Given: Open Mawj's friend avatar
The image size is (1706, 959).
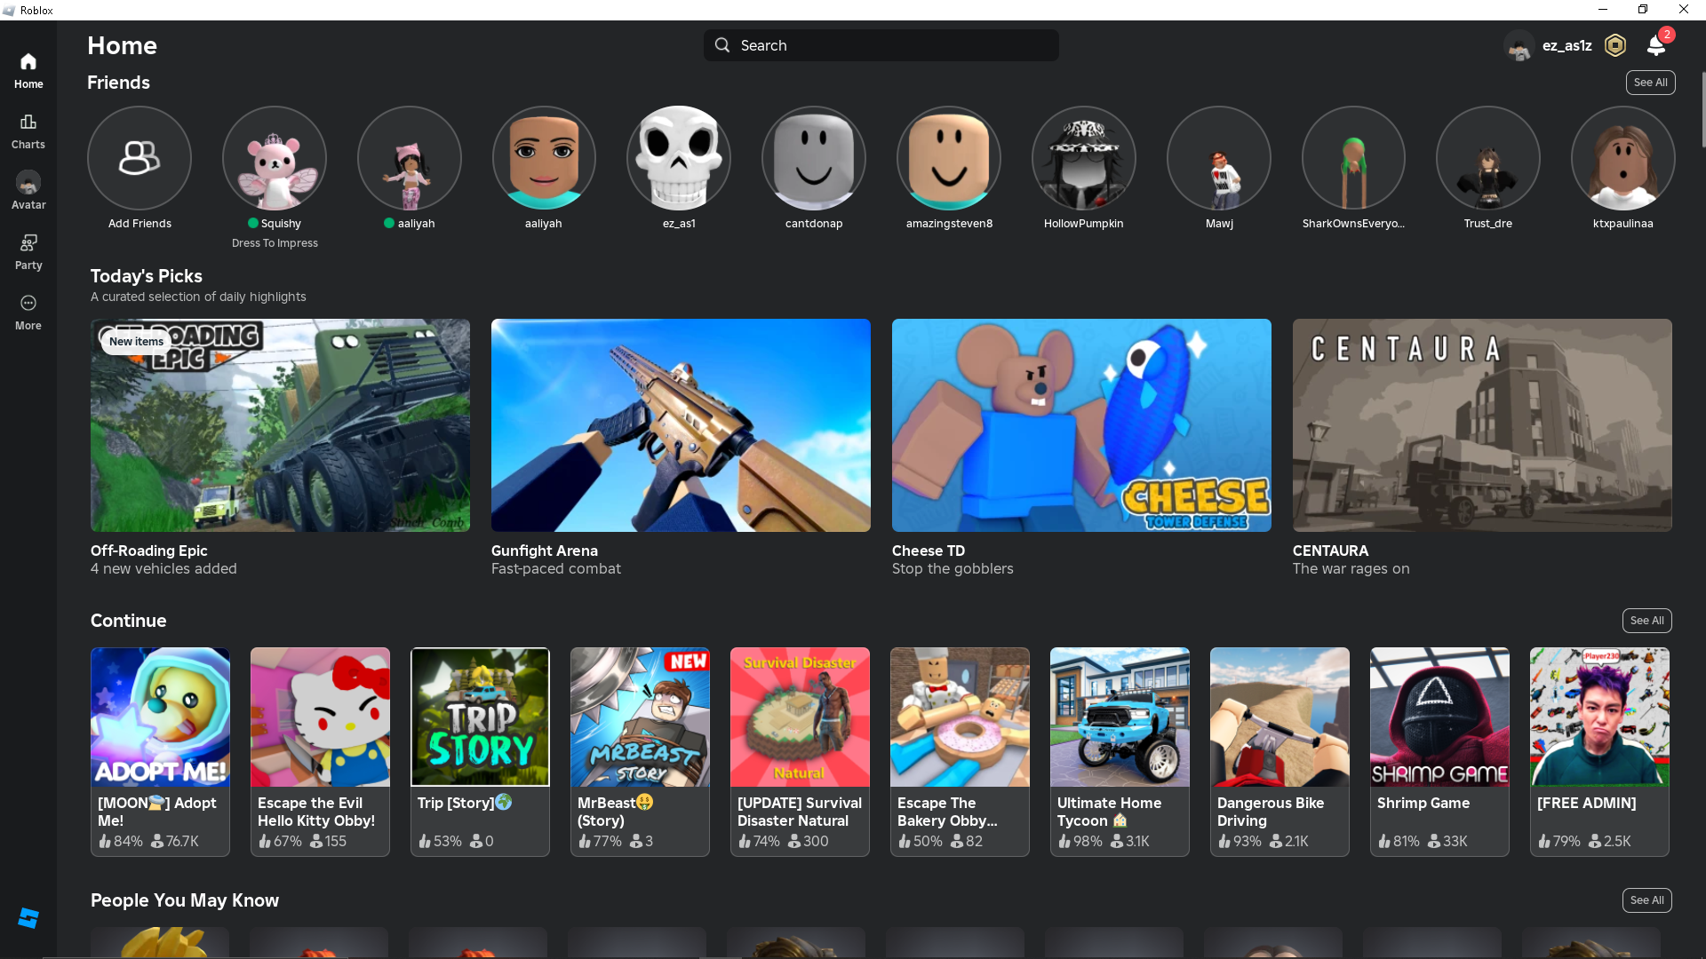Looking at the screenshot, I should (x=1219, y=158).
